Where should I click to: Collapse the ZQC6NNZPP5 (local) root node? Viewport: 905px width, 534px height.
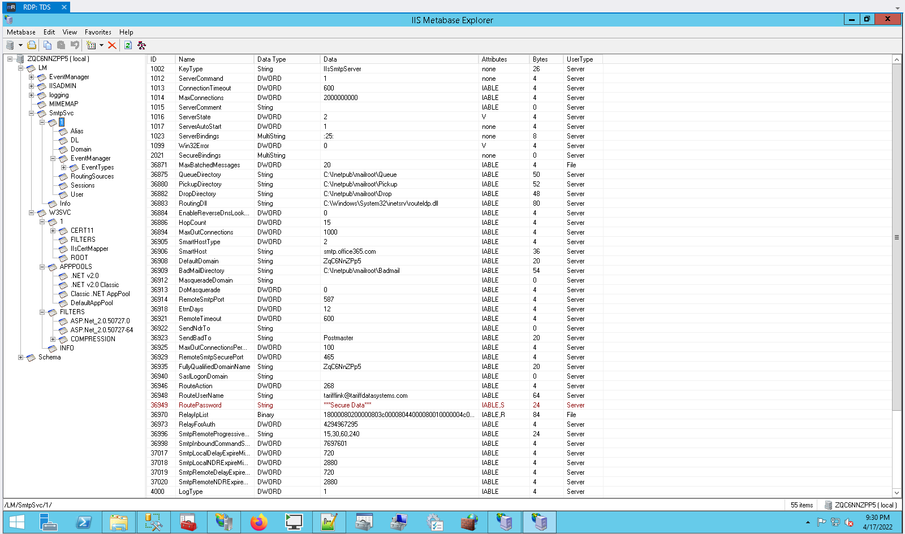[x=10, y=59]
